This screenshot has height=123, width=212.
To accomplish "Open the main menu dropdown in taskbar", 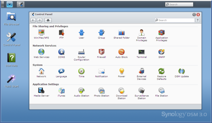I will tap(10, 4).
